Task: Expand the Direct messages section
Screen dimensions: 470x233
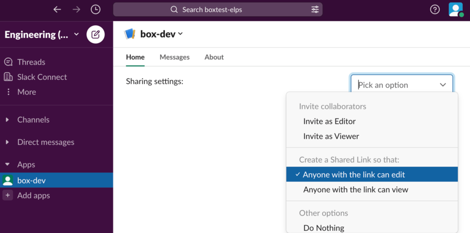Action: pyautogui.click(x=7, y=142)
